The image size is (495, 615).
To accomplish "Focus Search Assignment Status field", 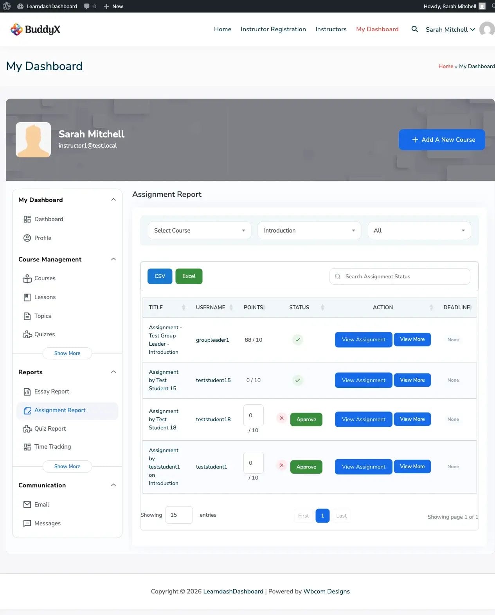I will 400,276.
